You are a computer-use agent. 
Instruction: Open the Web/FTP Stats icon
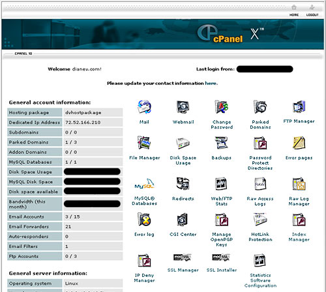[222, 184]
